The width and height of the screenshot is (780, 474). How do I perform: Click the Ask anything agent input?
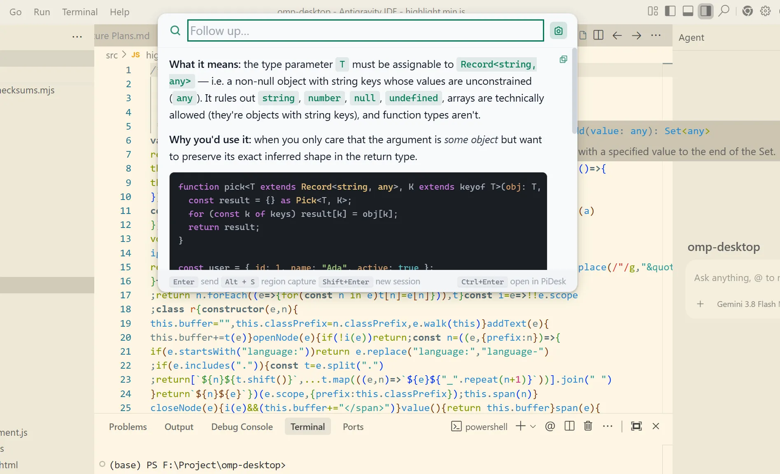(737, 278)
